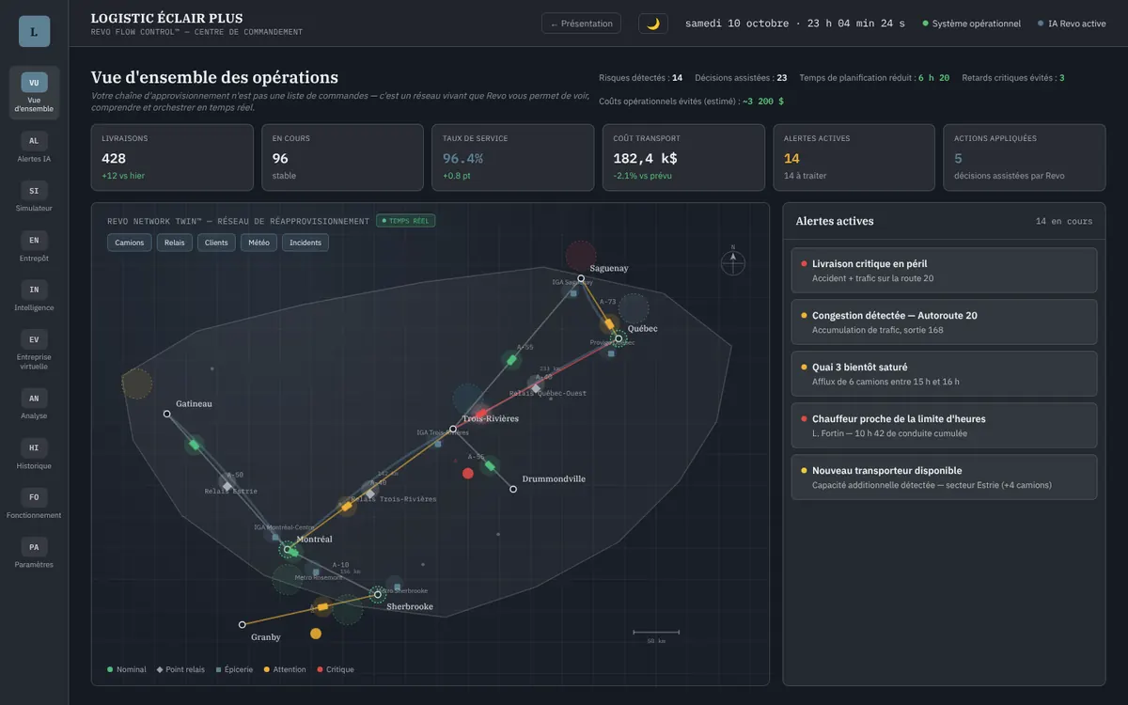Click the Sherbrooke city node
1128x705 pixels.
pos(378,594)
